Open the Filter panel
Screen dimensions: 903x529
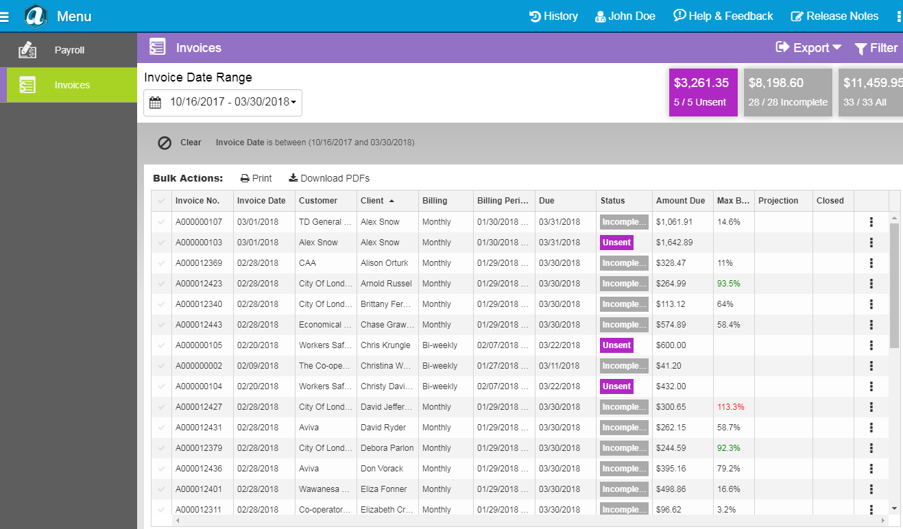click(x=876, y=48)
